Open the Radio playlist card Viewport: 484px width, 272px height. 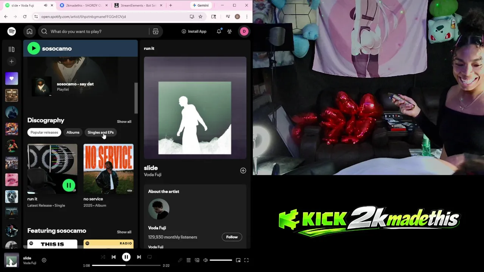tap(109, 244)
